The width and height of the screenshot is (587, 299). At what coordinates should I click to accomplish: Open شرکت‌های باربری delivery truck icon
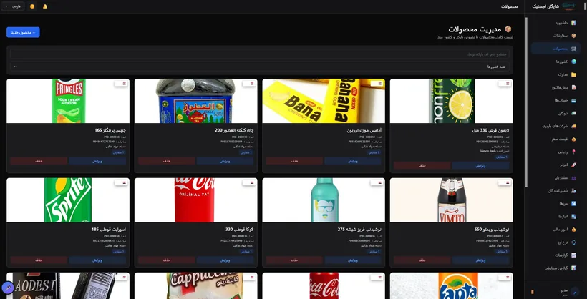[573, 126]
